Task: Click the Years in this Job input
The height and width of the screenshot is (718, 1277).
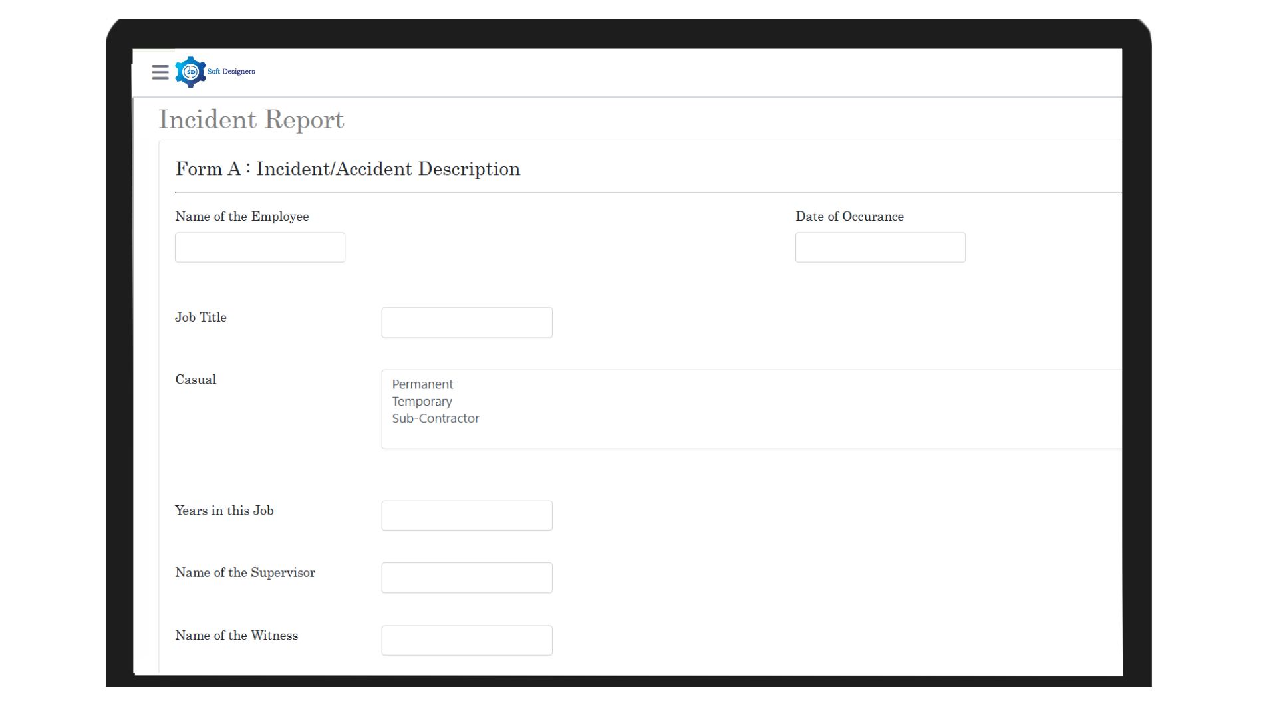Action: [x=466, y=515]
